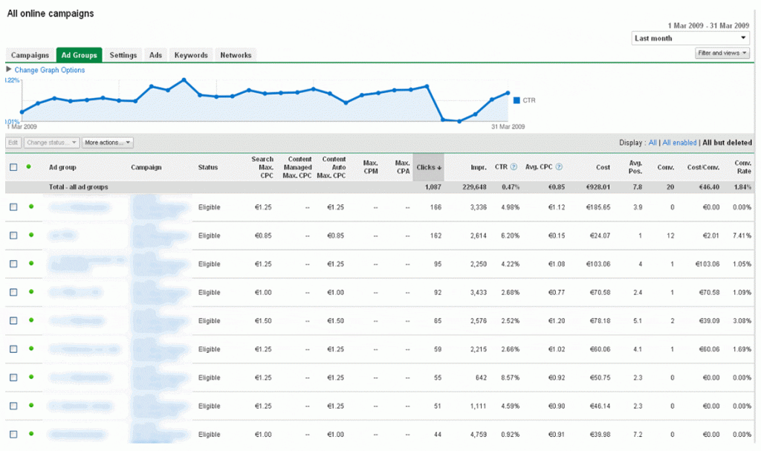
Task: Expand the Change Graph Options triangle
Action: click(9, 69)
